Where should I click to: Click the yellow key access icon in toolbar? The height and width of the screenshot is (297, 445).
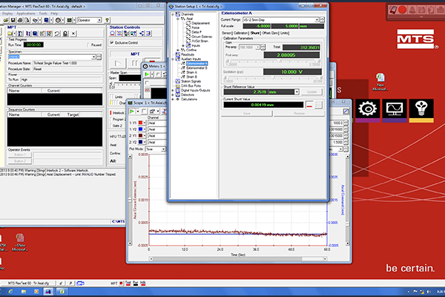pyautogui.click(x=108, y=20)
